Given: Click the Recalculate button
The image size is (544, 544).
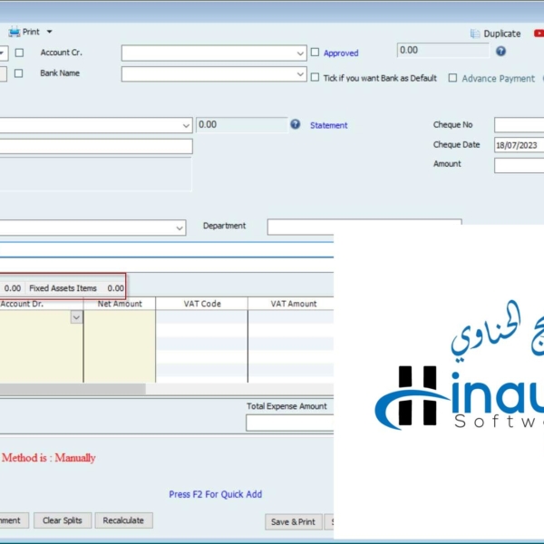Looking at the screenshot, I should point(123,520).
